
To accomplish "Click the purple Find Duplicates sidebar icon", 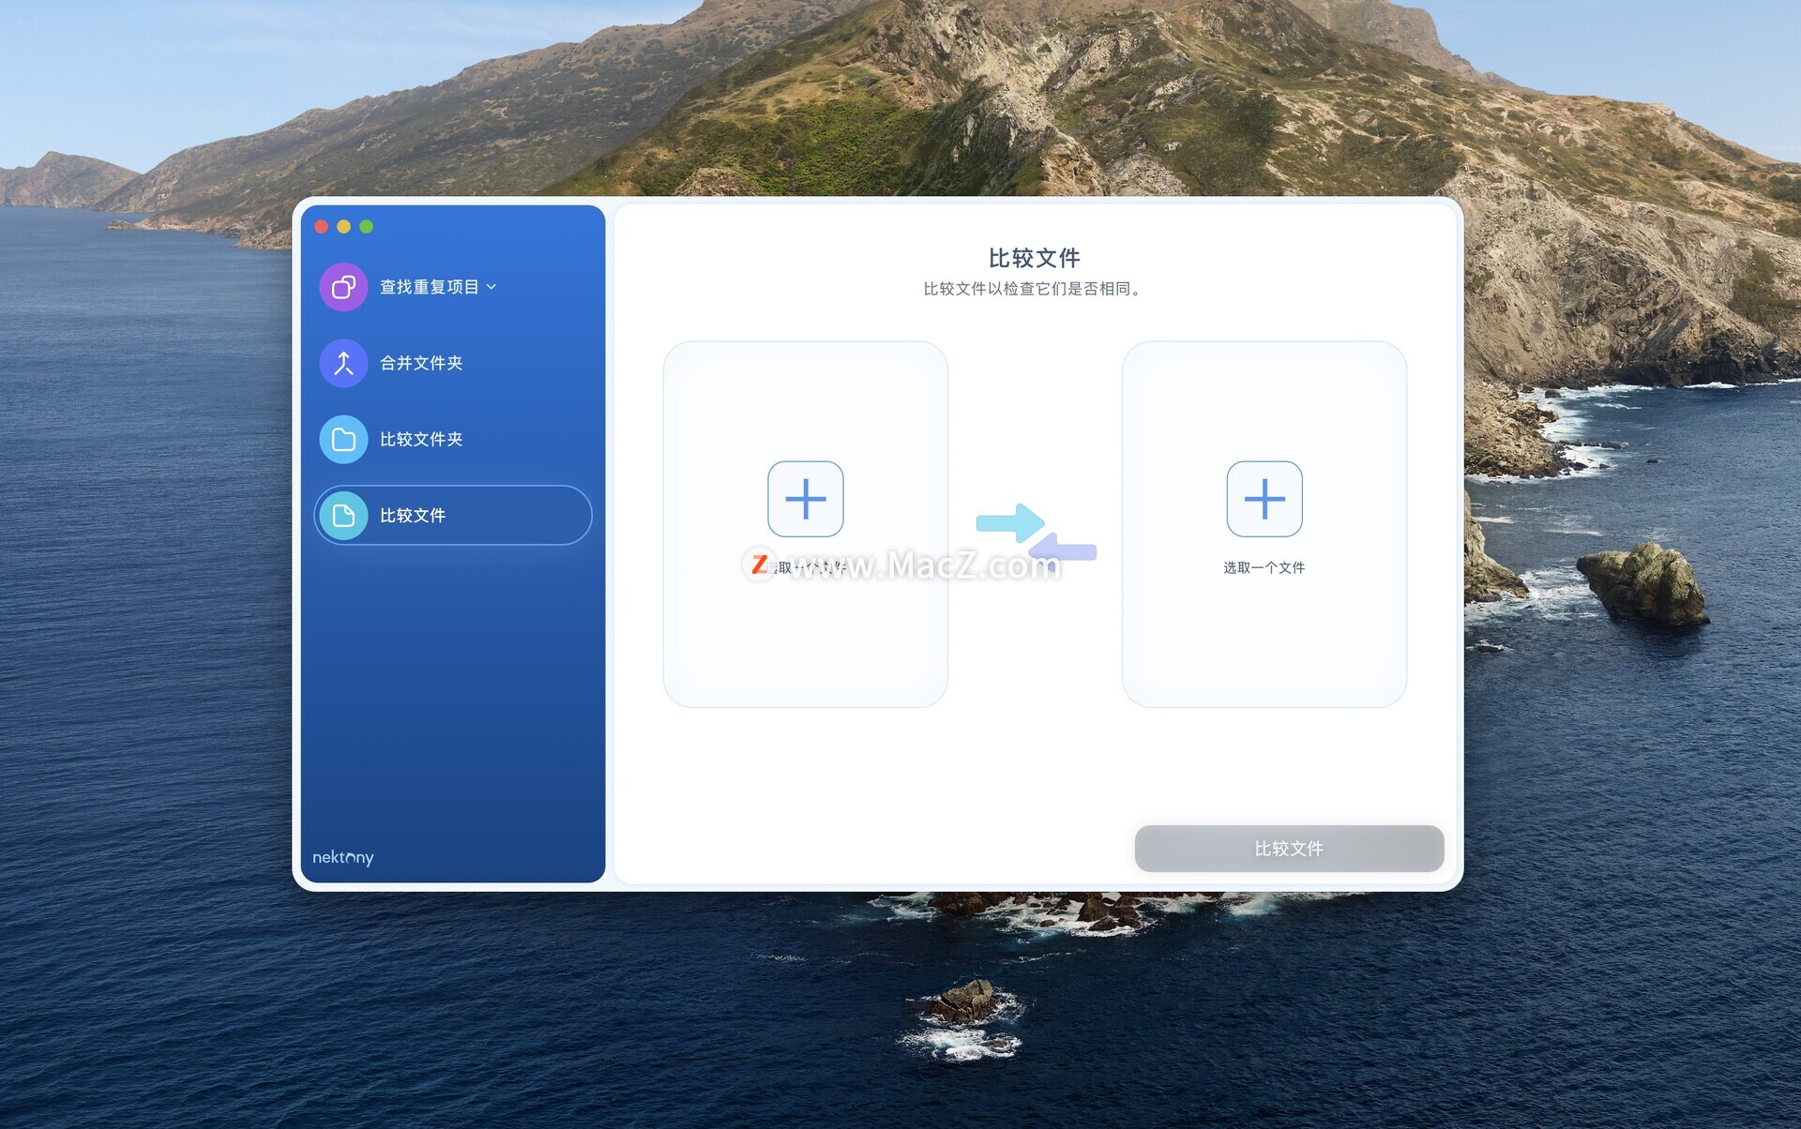I will pyautogui.click(x=343, y=287).
